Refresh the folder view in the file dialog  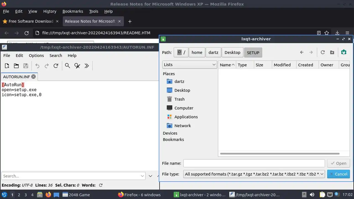322,52
